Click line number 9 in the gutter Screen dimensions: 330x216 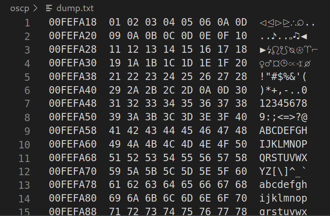pos(27,131)
